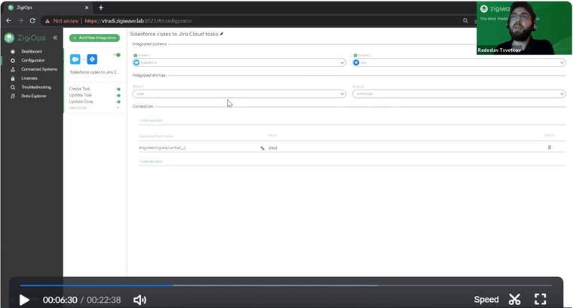Open the Data Explorer menu item
Screen dimensions: 573x308
click(34, 96)
